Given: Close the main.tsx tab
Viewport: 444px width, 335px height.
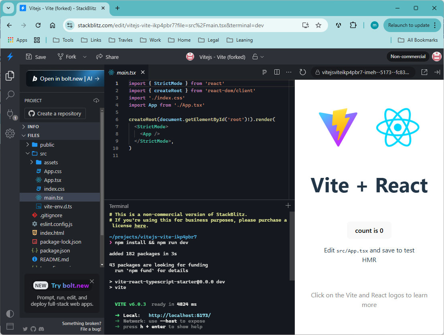Looking at the screenshot, I should 143,73.
